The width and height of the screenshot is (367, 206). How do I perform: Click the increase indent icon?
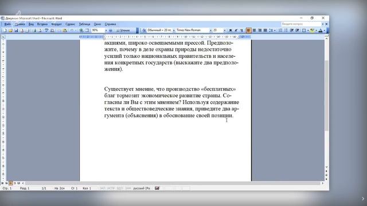tap(297, 30)
